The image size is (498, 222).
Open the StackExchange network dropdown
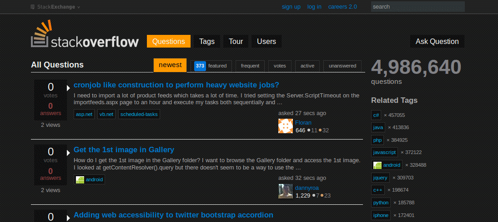(55, 7)
